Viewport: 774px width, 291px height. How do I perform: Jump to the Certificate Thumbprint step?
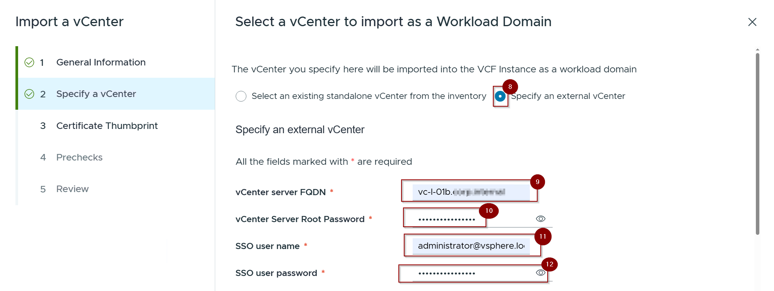[107, 126]
